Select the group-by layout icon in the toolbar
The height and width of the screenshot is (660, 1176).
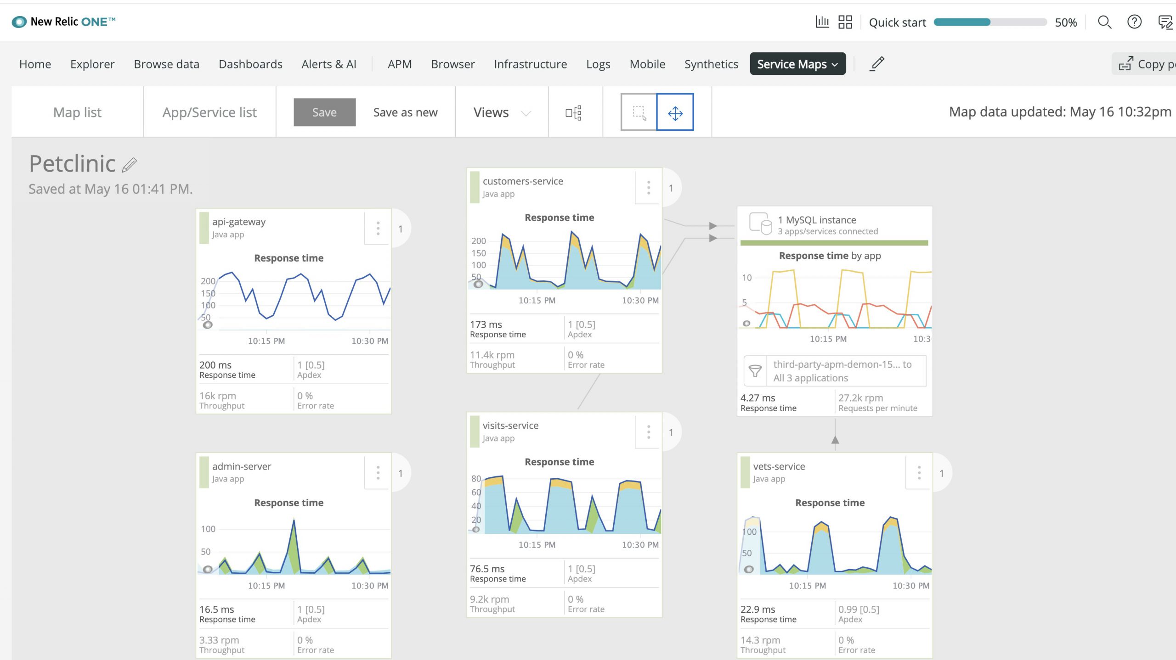[x=575, y=112]
